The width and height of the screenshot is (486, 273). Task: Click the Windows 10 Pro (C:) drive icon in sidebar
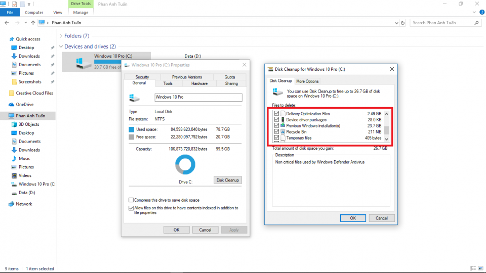pos(14,184)
